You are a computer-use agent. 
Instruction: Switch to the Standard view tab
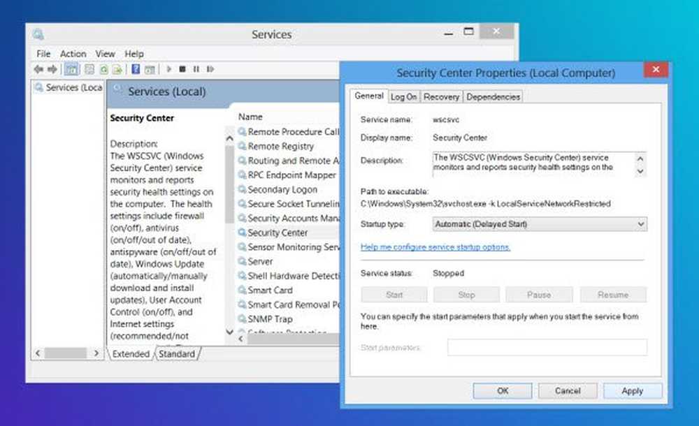pos(177,354)
